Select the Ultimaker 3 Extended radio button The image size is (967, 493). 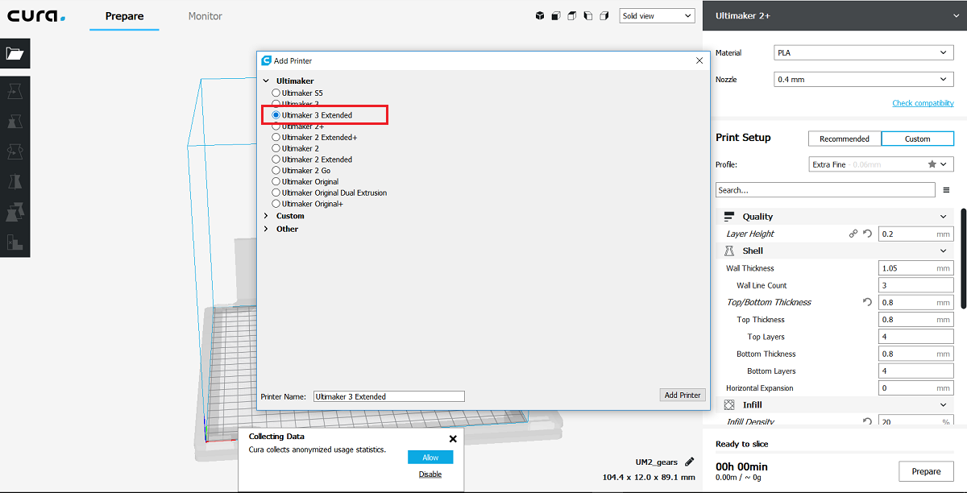276,115
